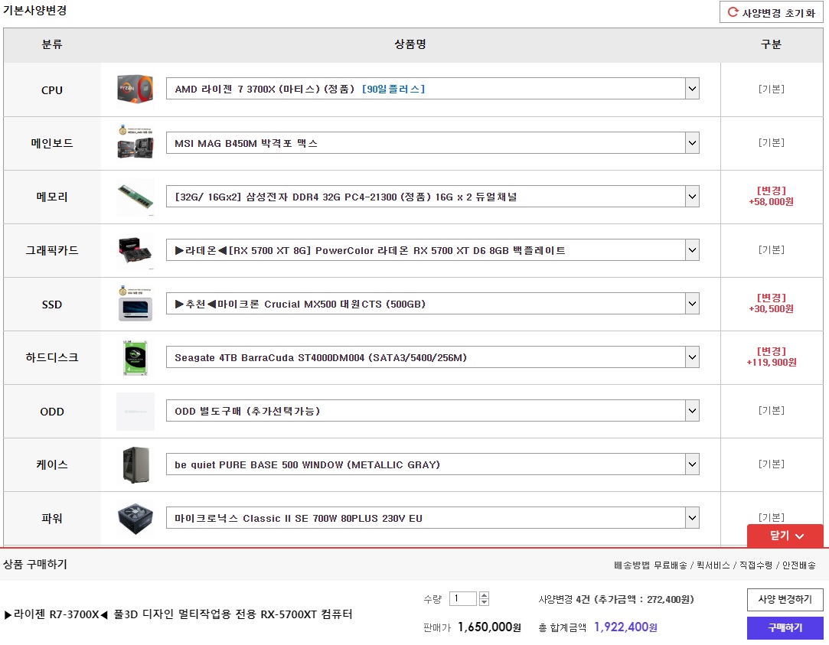Open the 메인보드 dropdown showing MSI MAG B450M
This screenshot has width=829, height=645.
pos(432,142)
